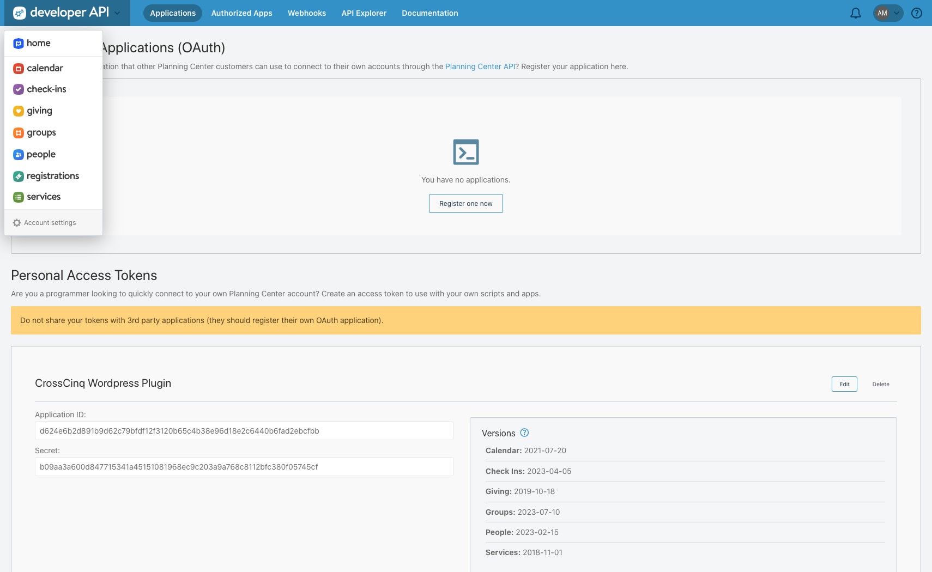The width and height of the screenshot is (932, 572).
Task: Go to home in the app menu
Action: (x=53, y=43)
